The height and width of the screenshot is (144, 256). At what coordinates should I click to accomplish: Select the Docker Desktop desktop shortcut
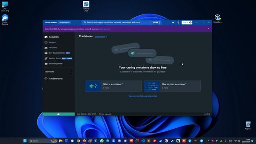(5, 20)
